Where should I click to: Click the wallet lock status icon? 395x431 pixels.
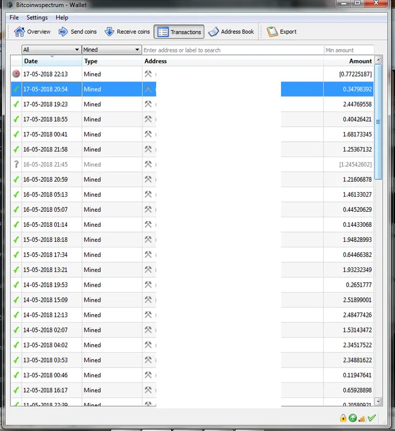pyautogui.click(x=343, y=418)
